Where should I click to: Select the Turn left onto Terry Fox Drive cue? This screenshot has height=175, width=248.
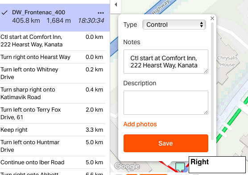click(53, 113)
